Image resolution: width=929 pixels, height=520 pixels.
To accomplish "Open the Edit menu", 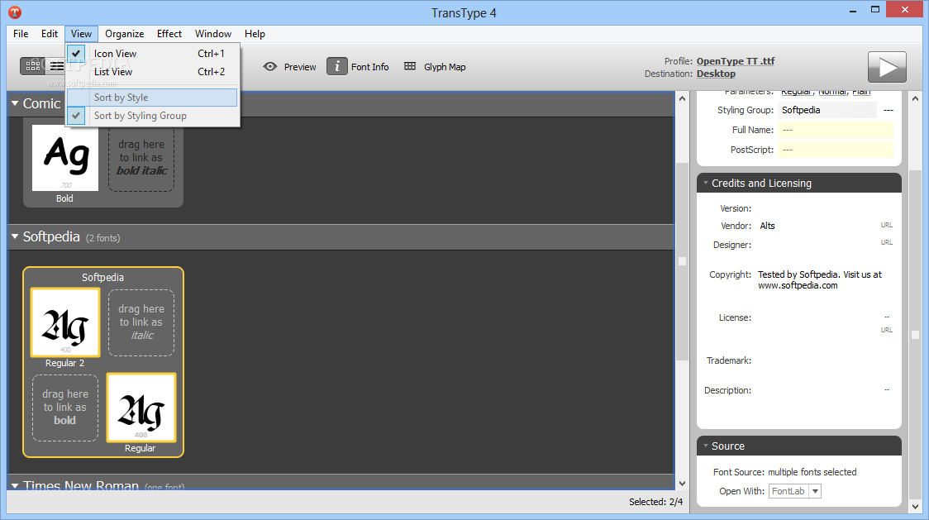I will pyautogui.click(x=49, y=34).
